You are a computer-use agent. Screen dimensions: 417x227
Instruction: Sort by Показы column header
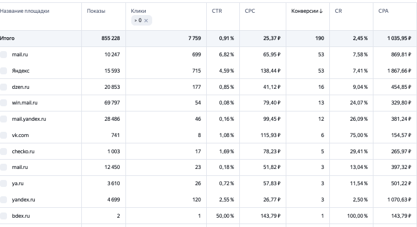[x=96, y=11]
